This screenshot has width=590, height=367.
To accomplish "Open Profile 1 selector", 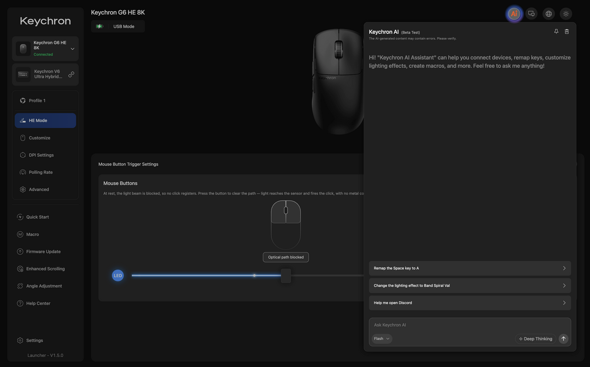I will (x=45, y=101).
